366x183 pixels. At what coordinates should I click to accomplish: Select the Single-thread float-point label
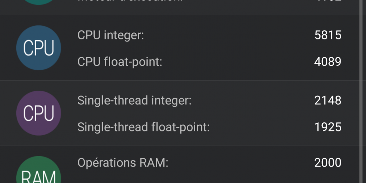coord(143,127)
